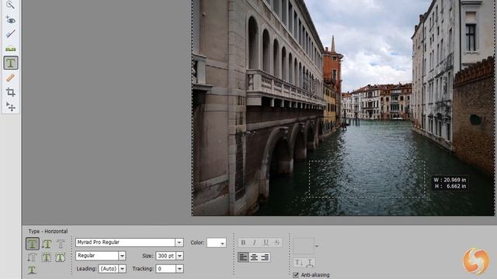Click the layer style preview box
Viewport: 497px width, 279px height.
click(304, 246)
